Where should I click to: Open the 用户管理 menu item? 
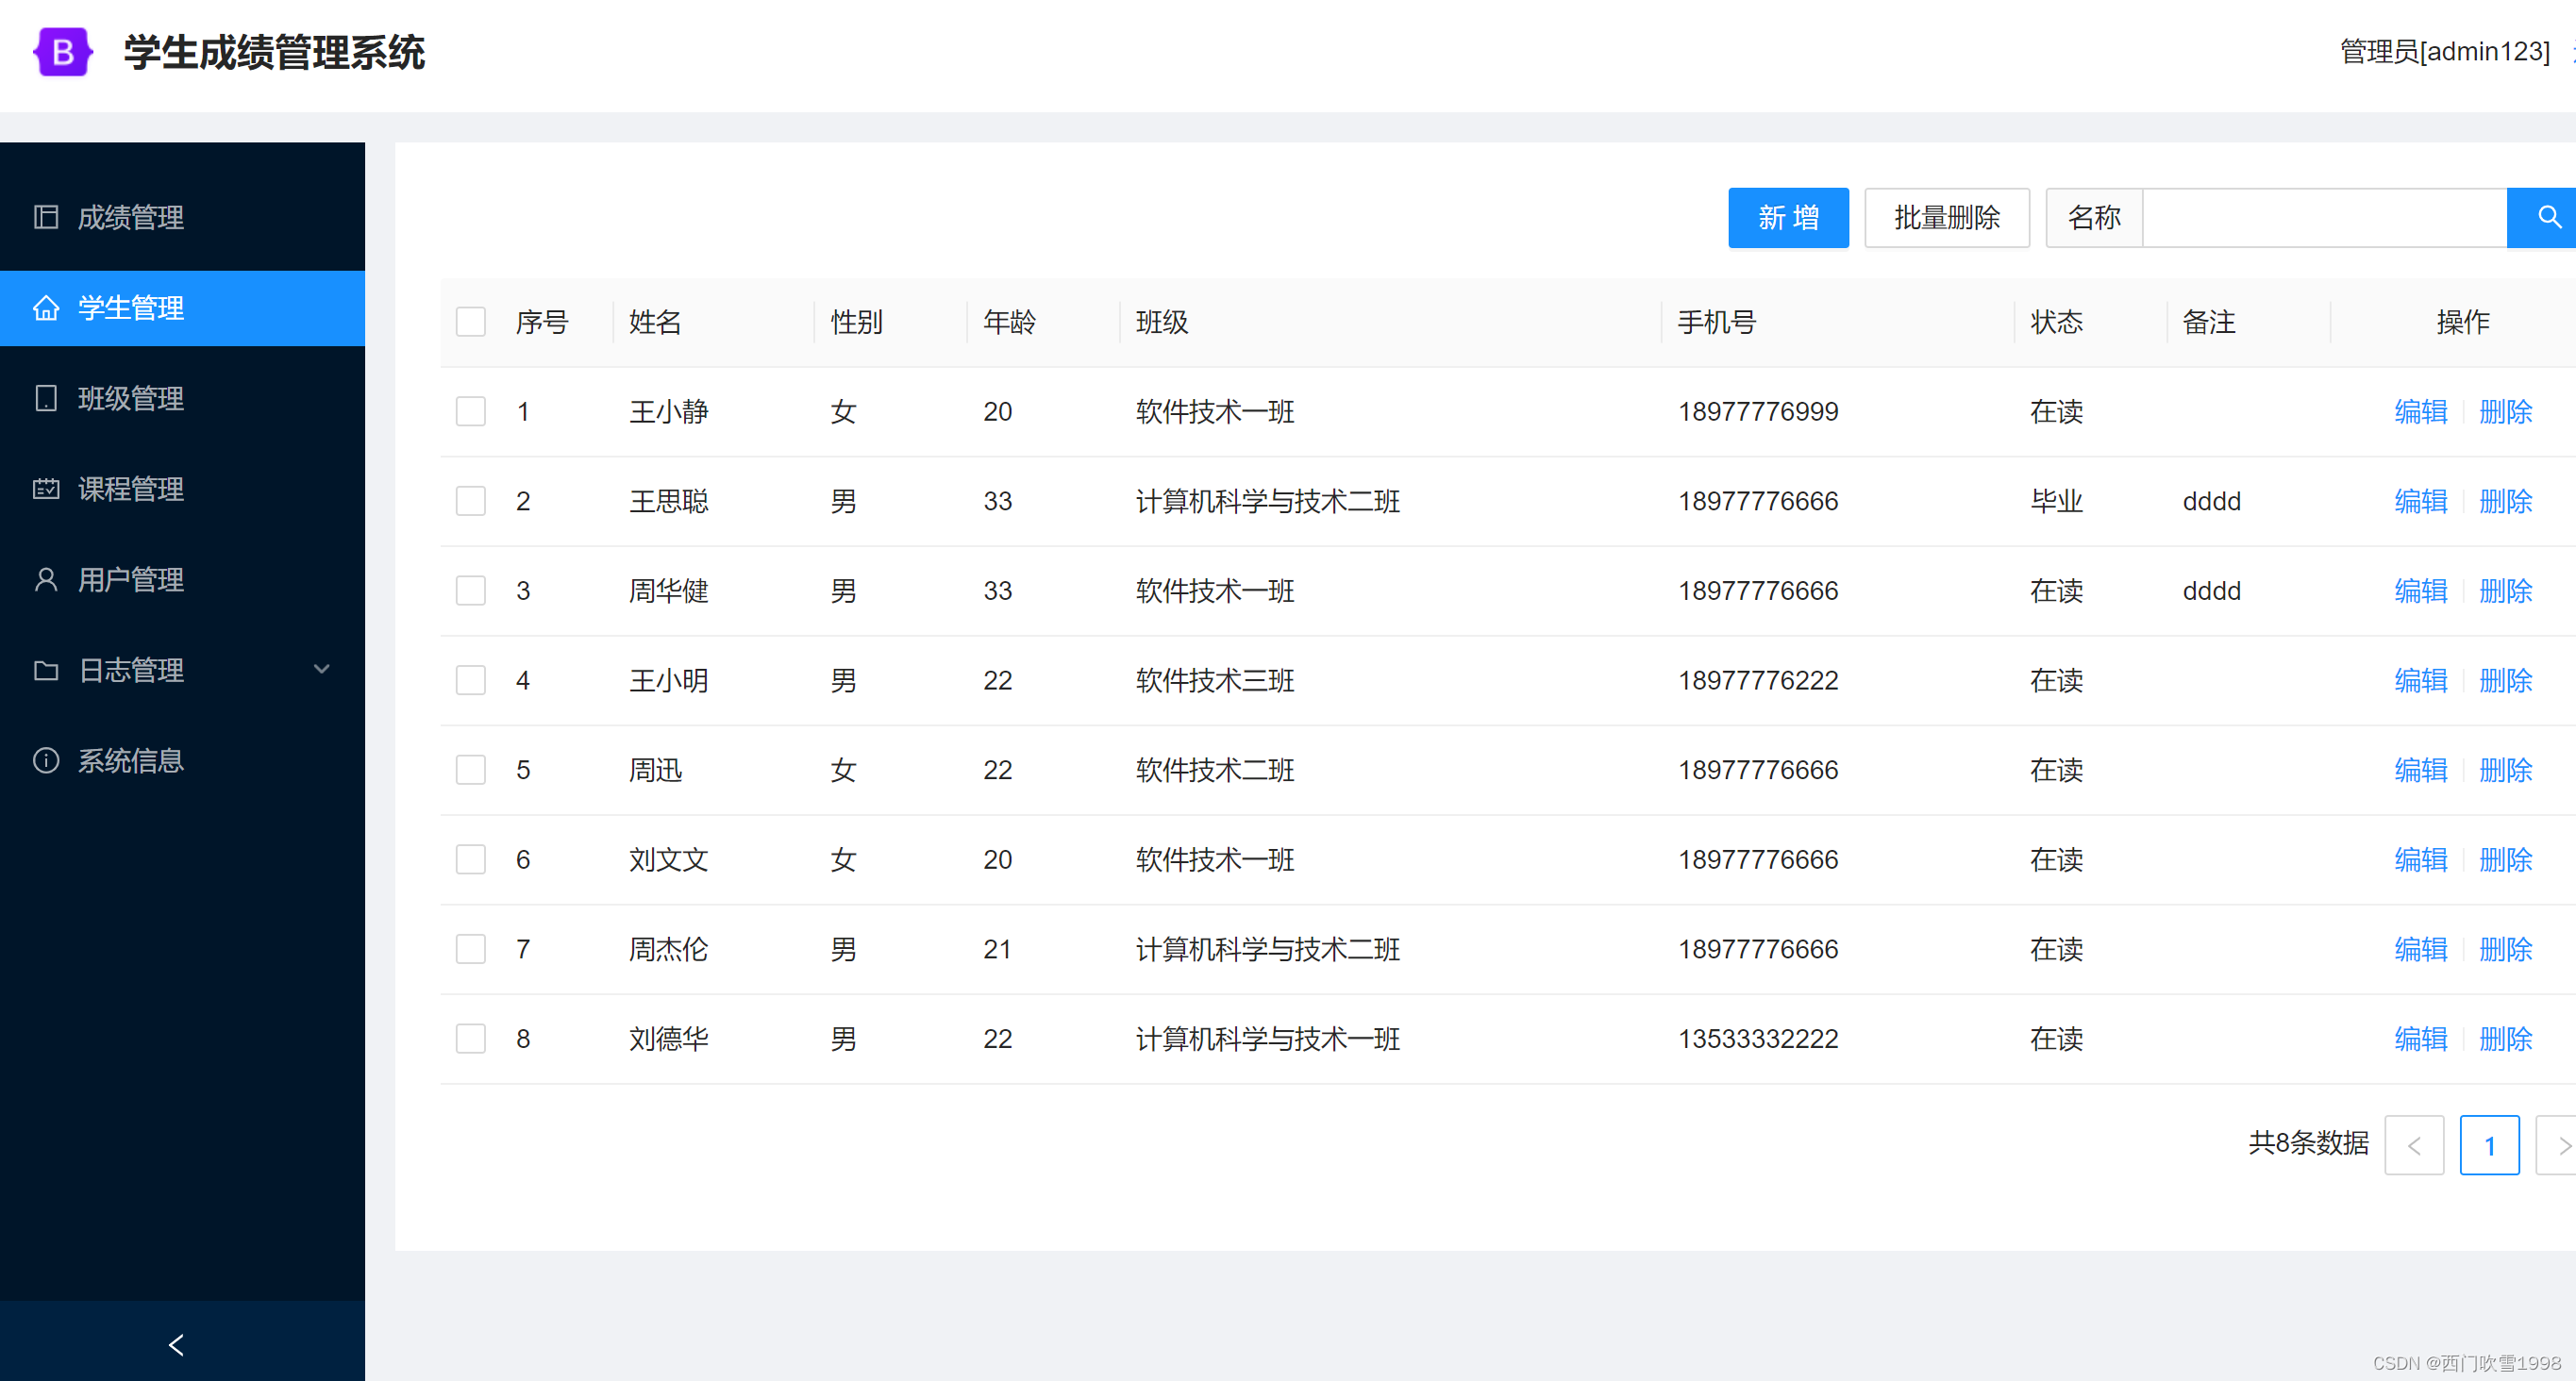[x=182, y=579]
